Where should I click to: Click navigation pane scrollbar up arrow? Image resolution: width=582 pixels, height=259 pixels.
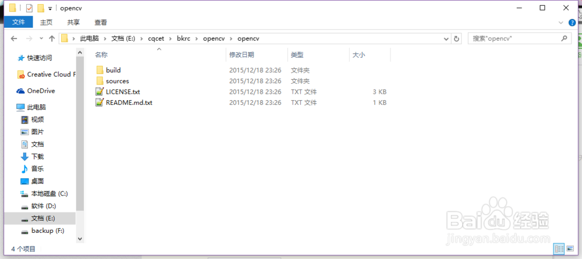[80, 54]
